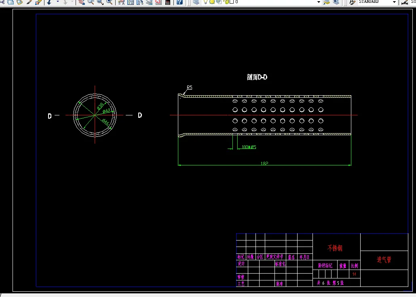Screen dimensions: 416x297
Task: Activate the Pan hand tool
Action: [x=82, y=2]
